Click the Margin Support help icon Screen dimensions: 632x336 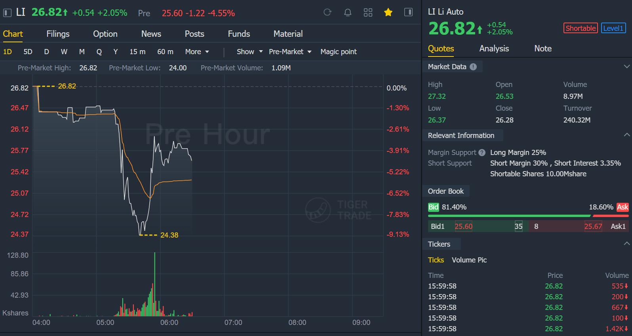point(482,153)
